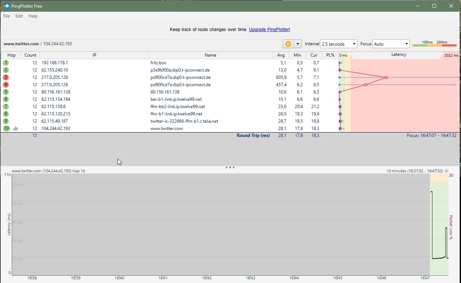Image resolution: width=461 pixels, height=283 pixels.
Task: Select hop 7 green circle icon
Action: [x=6, y=107]
